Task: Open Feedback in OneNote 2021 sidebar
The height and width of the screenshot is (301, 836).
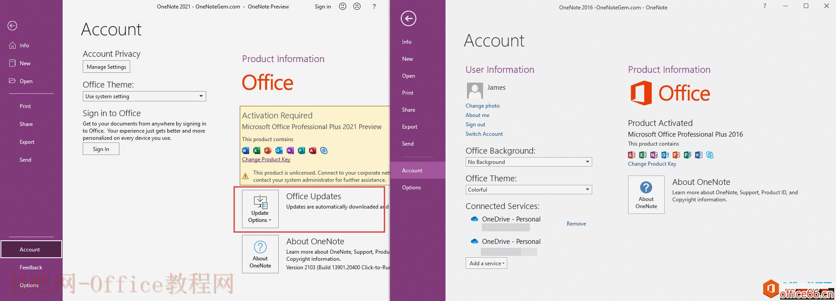Action: 31,268
